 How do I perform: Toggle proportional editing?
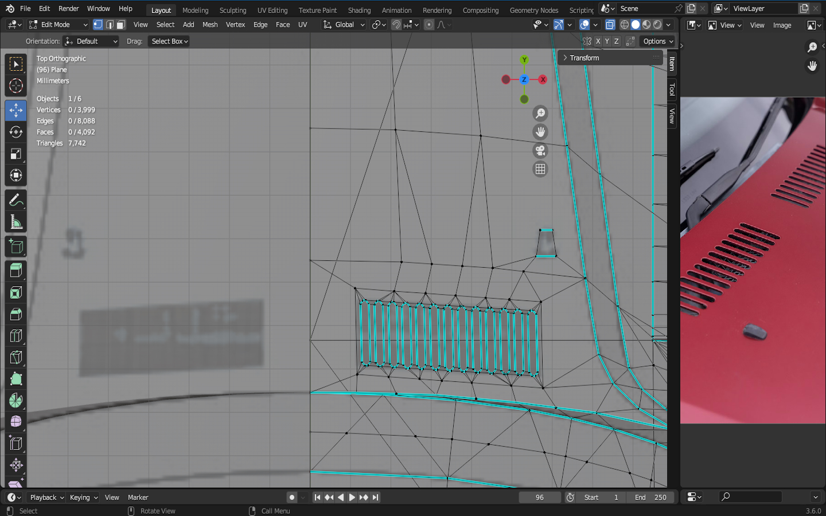[429, 25]
